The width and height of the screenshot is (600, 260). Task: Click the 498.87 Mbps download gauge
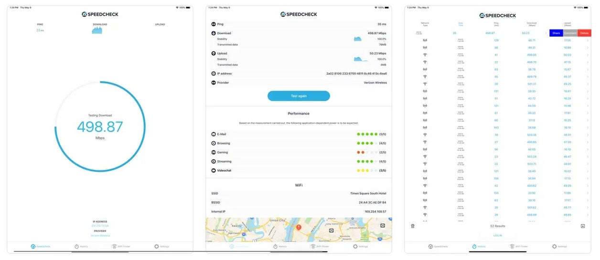click(x=100, y=126)
